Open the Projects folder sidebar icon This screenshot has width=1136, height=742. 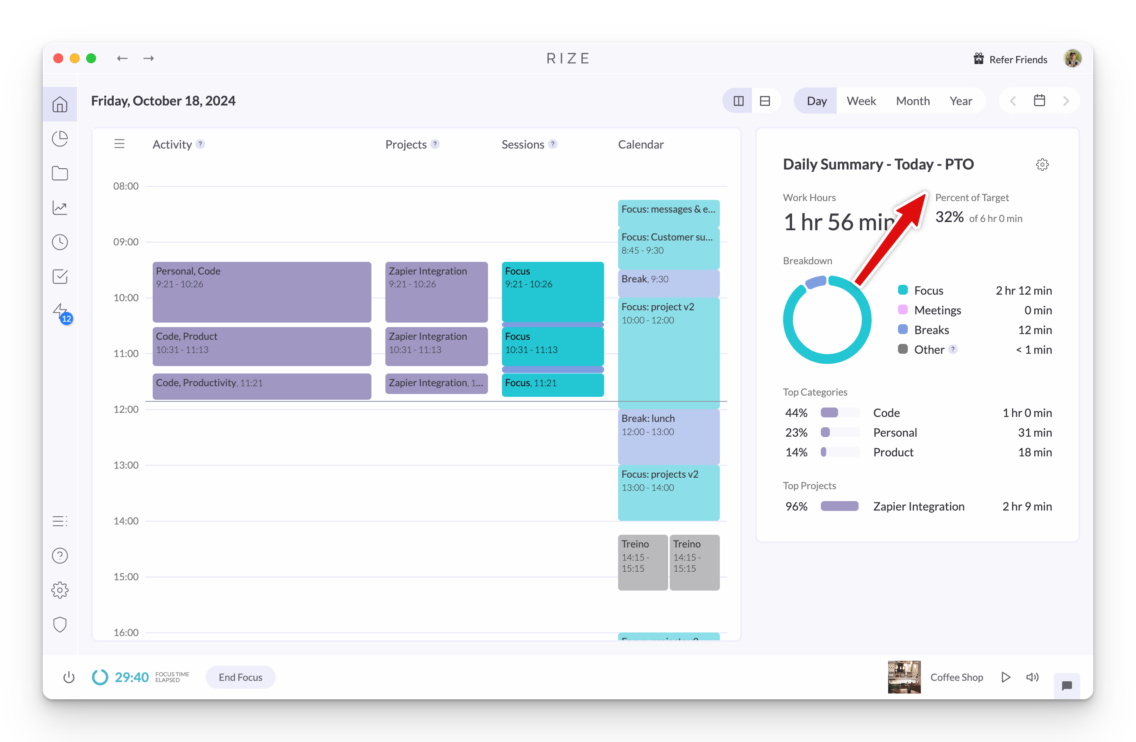(x=60, y=173)
